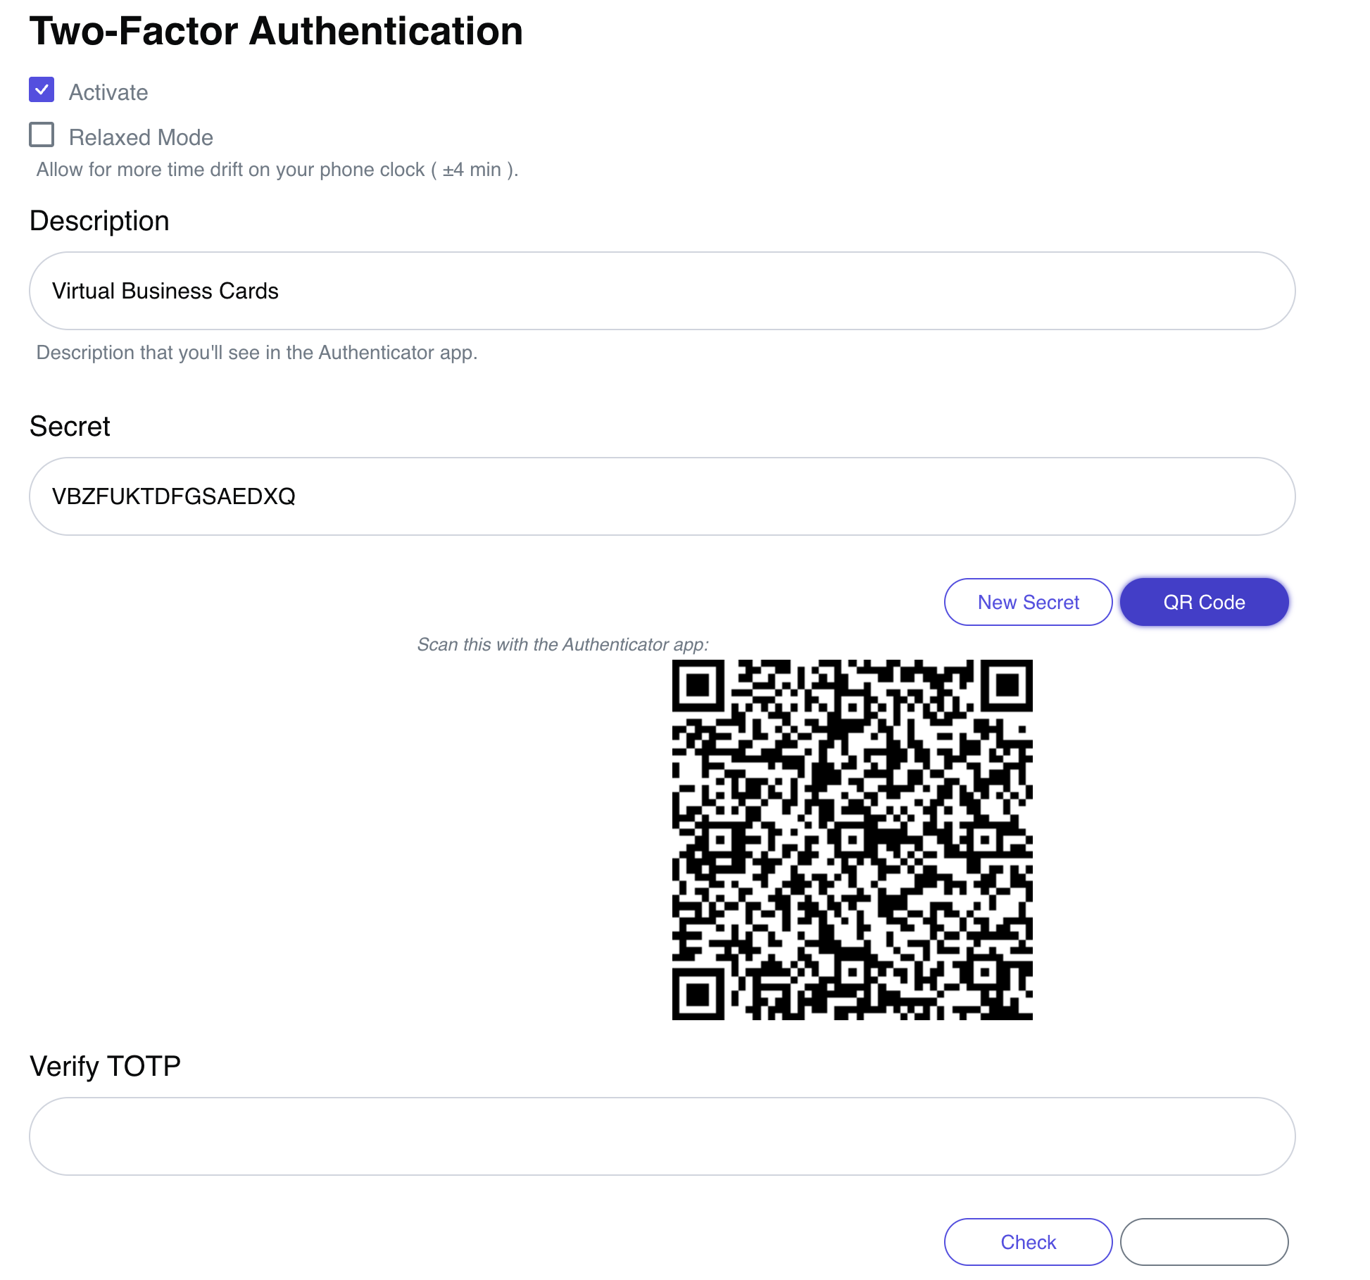The image size is (1370, 1280).
Task: Click the 'Two-Factor Authentication' heading
Action: 276,32
